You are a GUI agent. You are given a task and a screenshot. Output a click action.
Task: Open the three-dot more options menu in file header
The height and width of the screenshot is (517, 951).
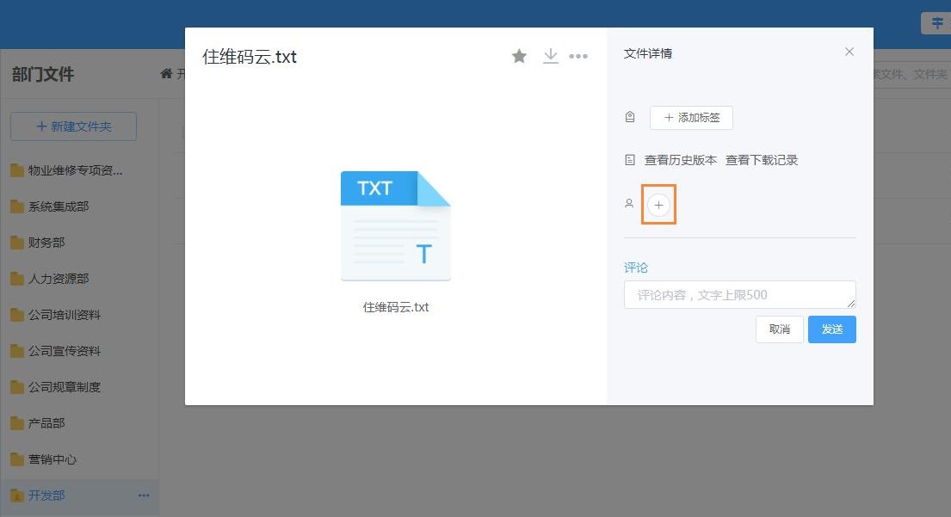578,57
